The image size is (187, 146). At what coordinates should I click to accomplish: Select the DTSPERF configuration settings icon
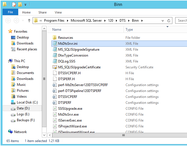point(55,102)
